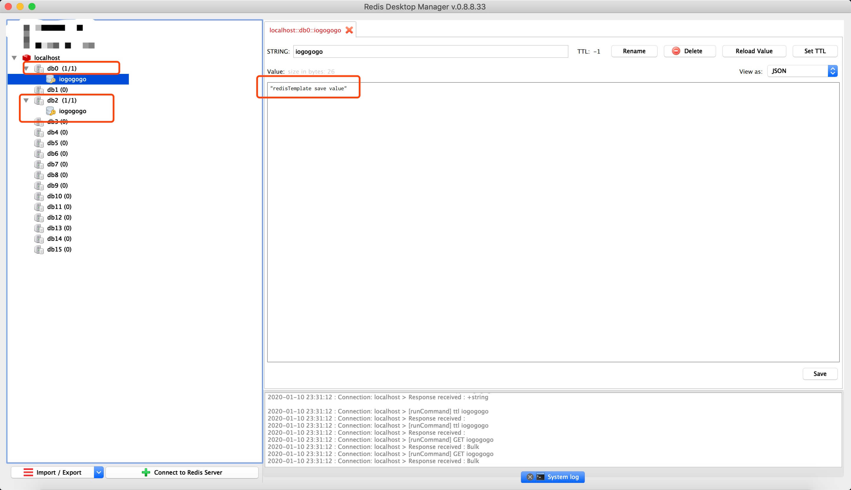851x490 pixels.
Task: Collapse the db0 database node
Action: click(x=26, y=69)
